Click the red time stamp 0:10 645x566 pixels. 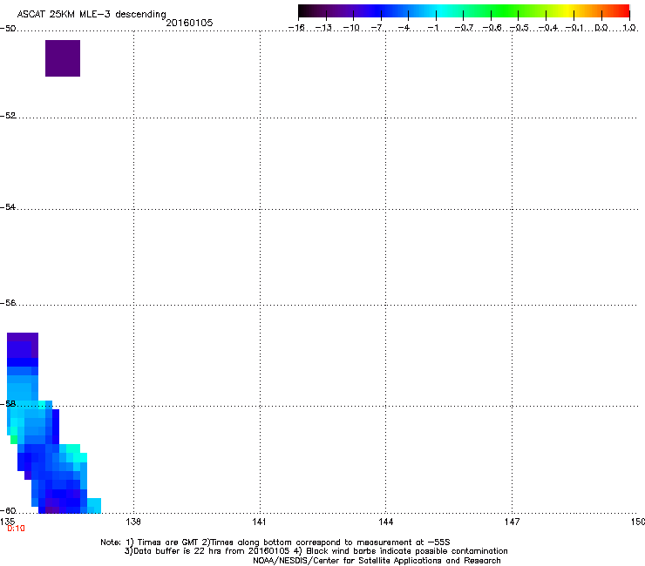coord(16,529)
